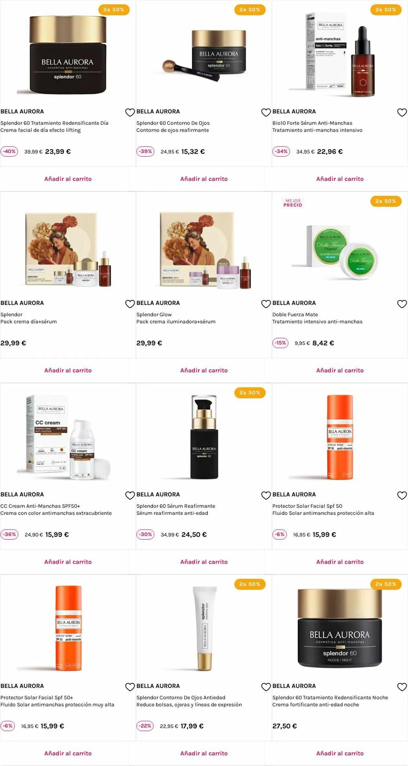
Task: Add Splendor 60 Contorno De Ojos to wishlist
Action: pos(266,112)
